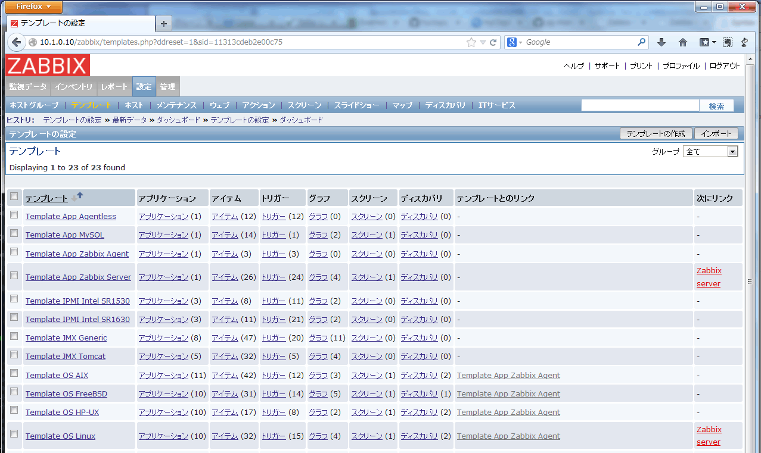Select the Template App Zabbix Agent checkbox

point(14,252)
